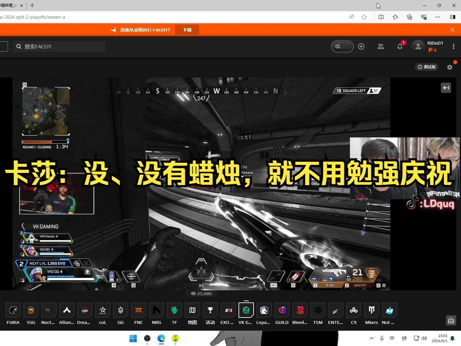Open Windows notification center bell
Image resolution: width=461 pixels, height=346 pixels.
coord(452,338)
